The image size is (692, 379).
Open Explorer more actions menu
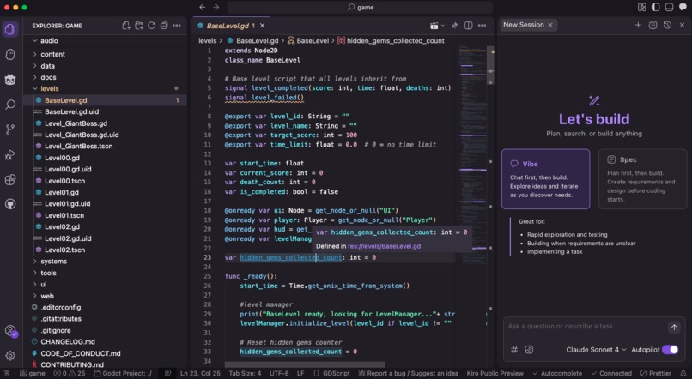point(177,26)
